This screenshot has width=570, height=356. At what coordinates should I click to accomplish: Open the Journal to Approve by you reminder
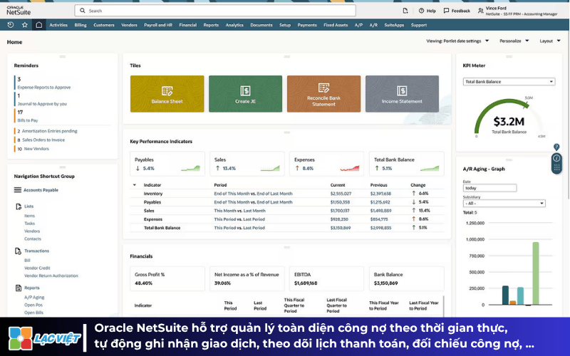pyautogui.click(x=42, y=104)
